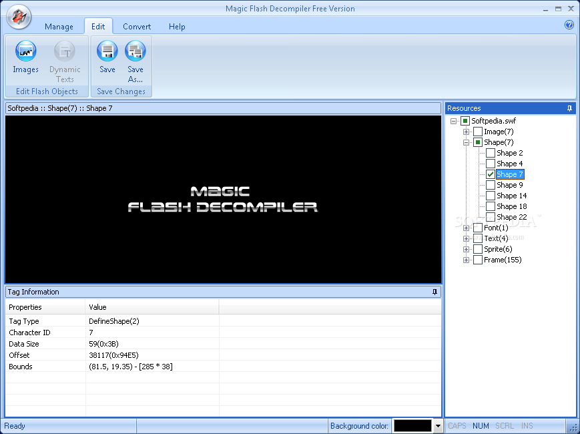Check the Shape 9 checkbox
The width and height of the screenshot is (580, 434).
point(491,185)
